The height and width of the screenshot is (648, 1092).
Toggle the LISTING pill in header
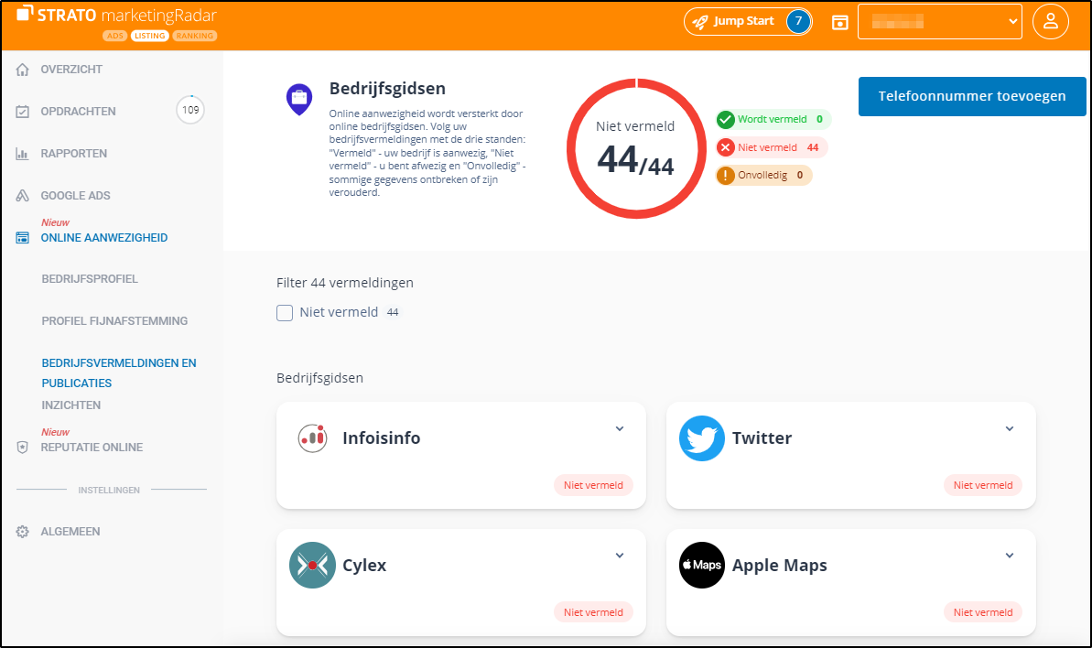point(149,37)
